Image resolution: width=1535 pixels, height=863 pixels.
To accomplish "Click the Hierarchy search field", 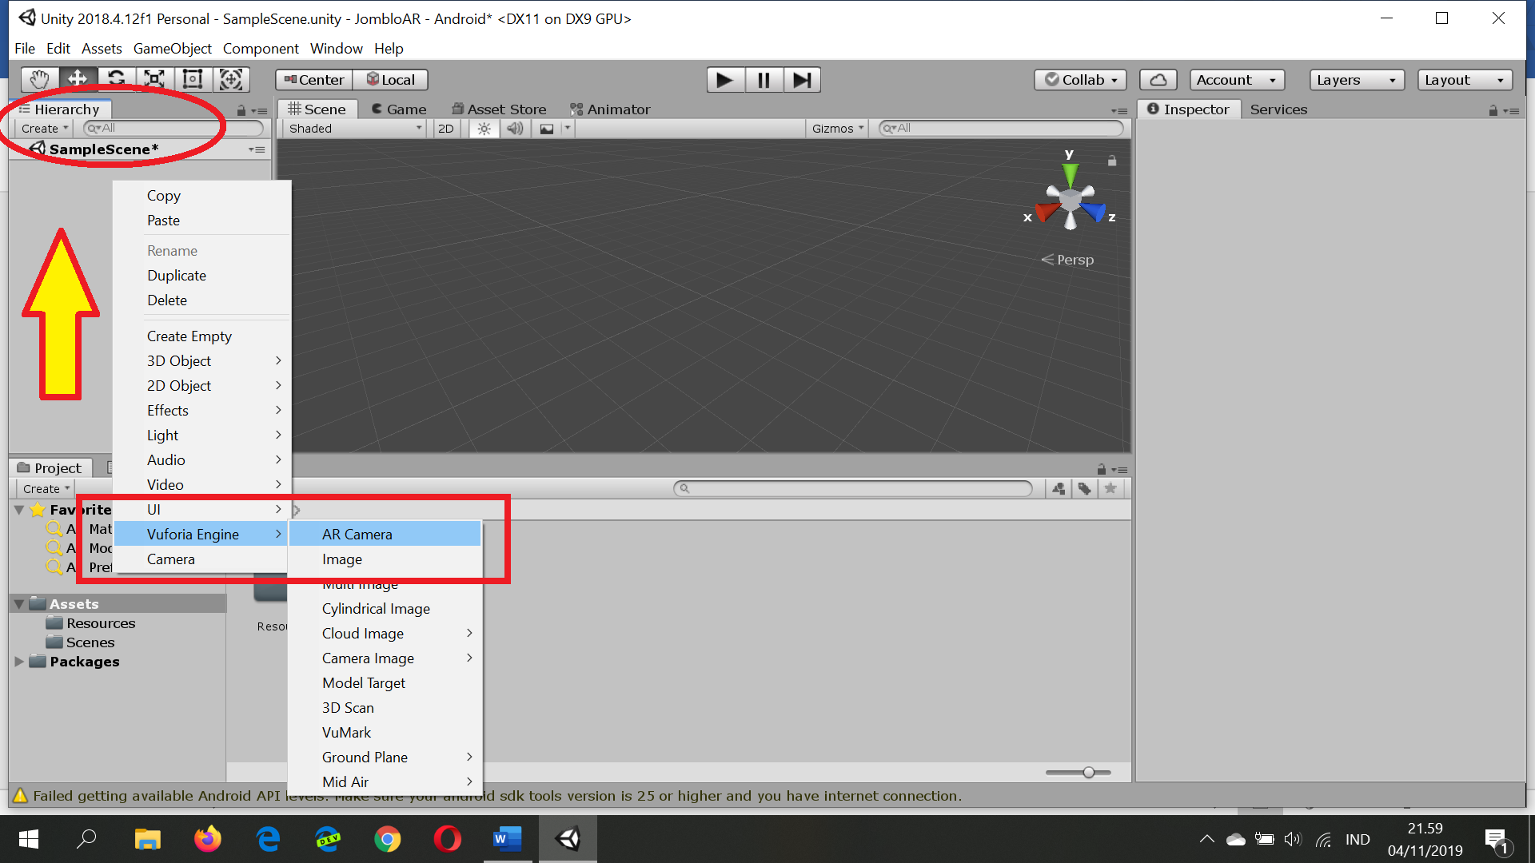I will pos(173,128).
